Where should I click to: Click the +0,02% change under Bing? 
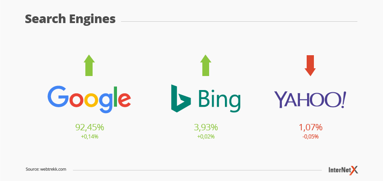[206, 137]
